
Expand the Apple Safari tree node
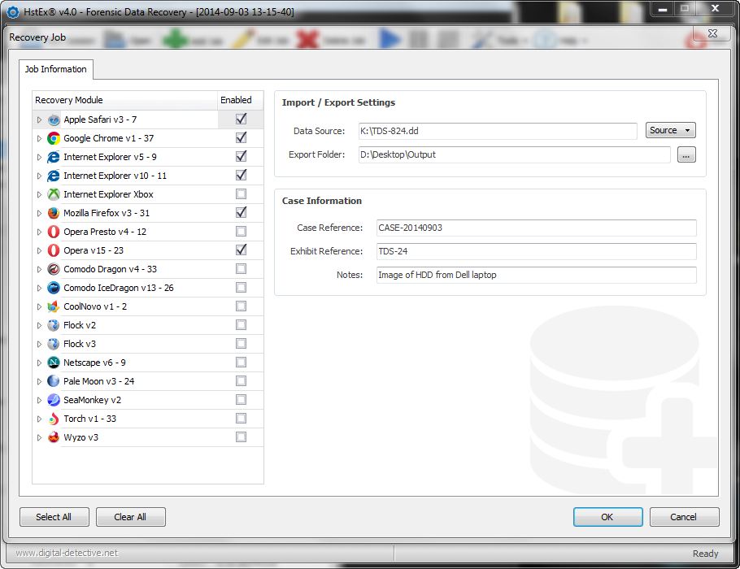(x=39, y=119)
